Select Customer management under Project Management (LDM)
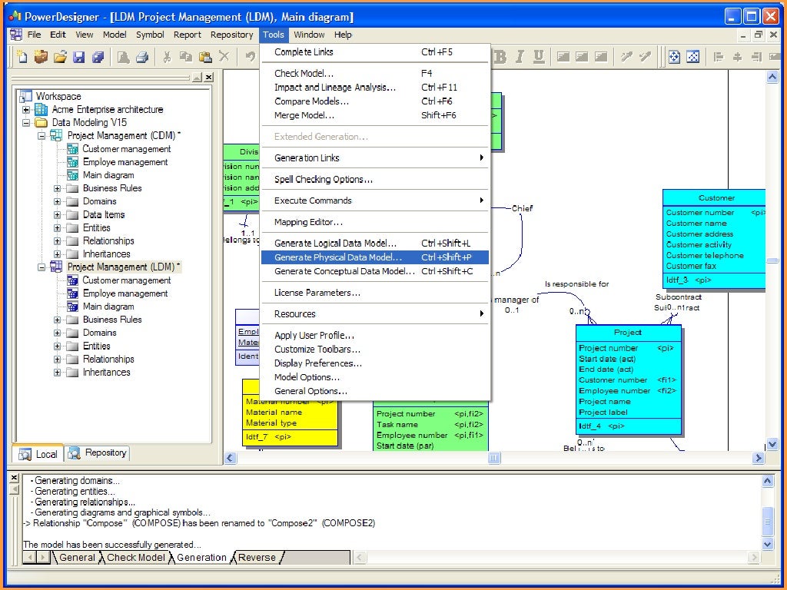This screenshot has height=590, width=787. [x=127, y=280]
